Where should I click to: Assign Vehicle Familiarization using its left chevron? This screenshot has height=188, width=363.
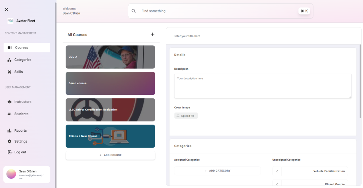(277, 171)
